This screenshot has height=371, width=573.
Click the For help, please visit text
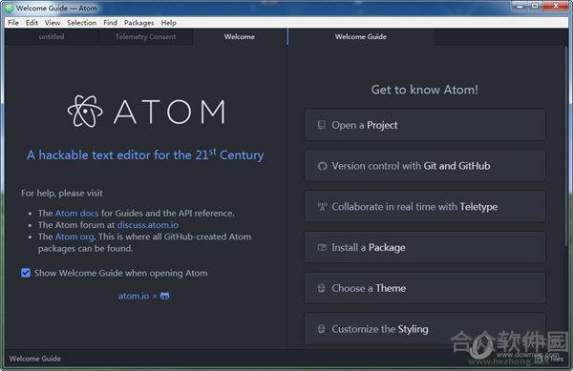62,193
